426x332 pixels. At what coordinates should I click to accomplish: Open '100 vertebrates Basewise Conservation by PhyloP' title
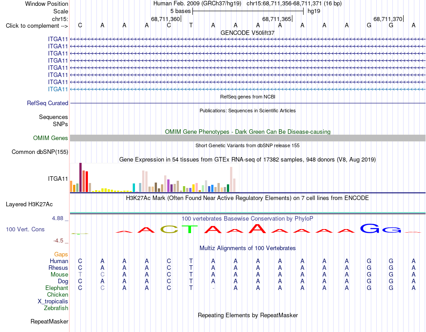(247, 218)
